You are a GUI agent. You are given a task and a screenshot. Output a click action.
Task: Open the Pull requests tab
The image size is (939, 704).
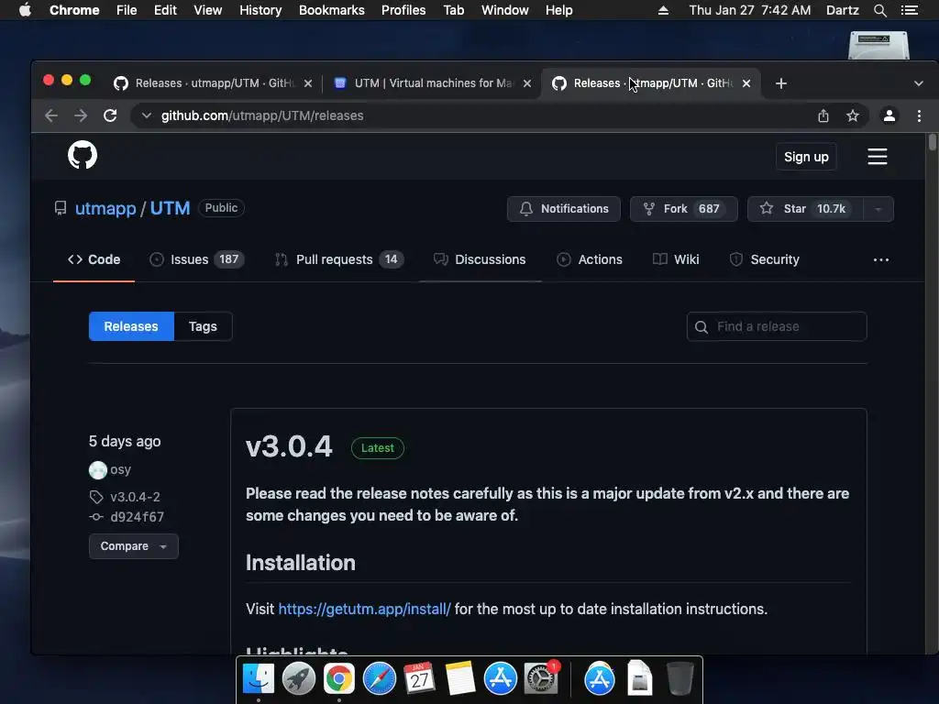point(339,259)
